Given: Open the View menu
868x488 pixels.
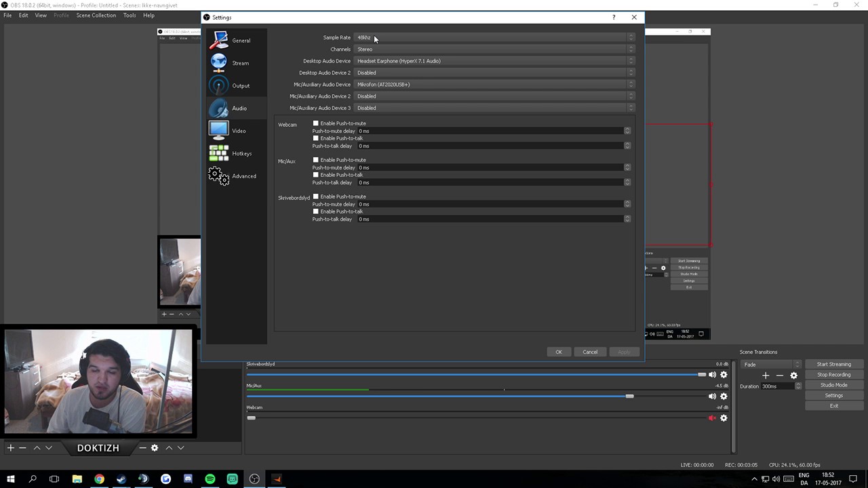Looking at the screenshot, I should click(41, 15).
